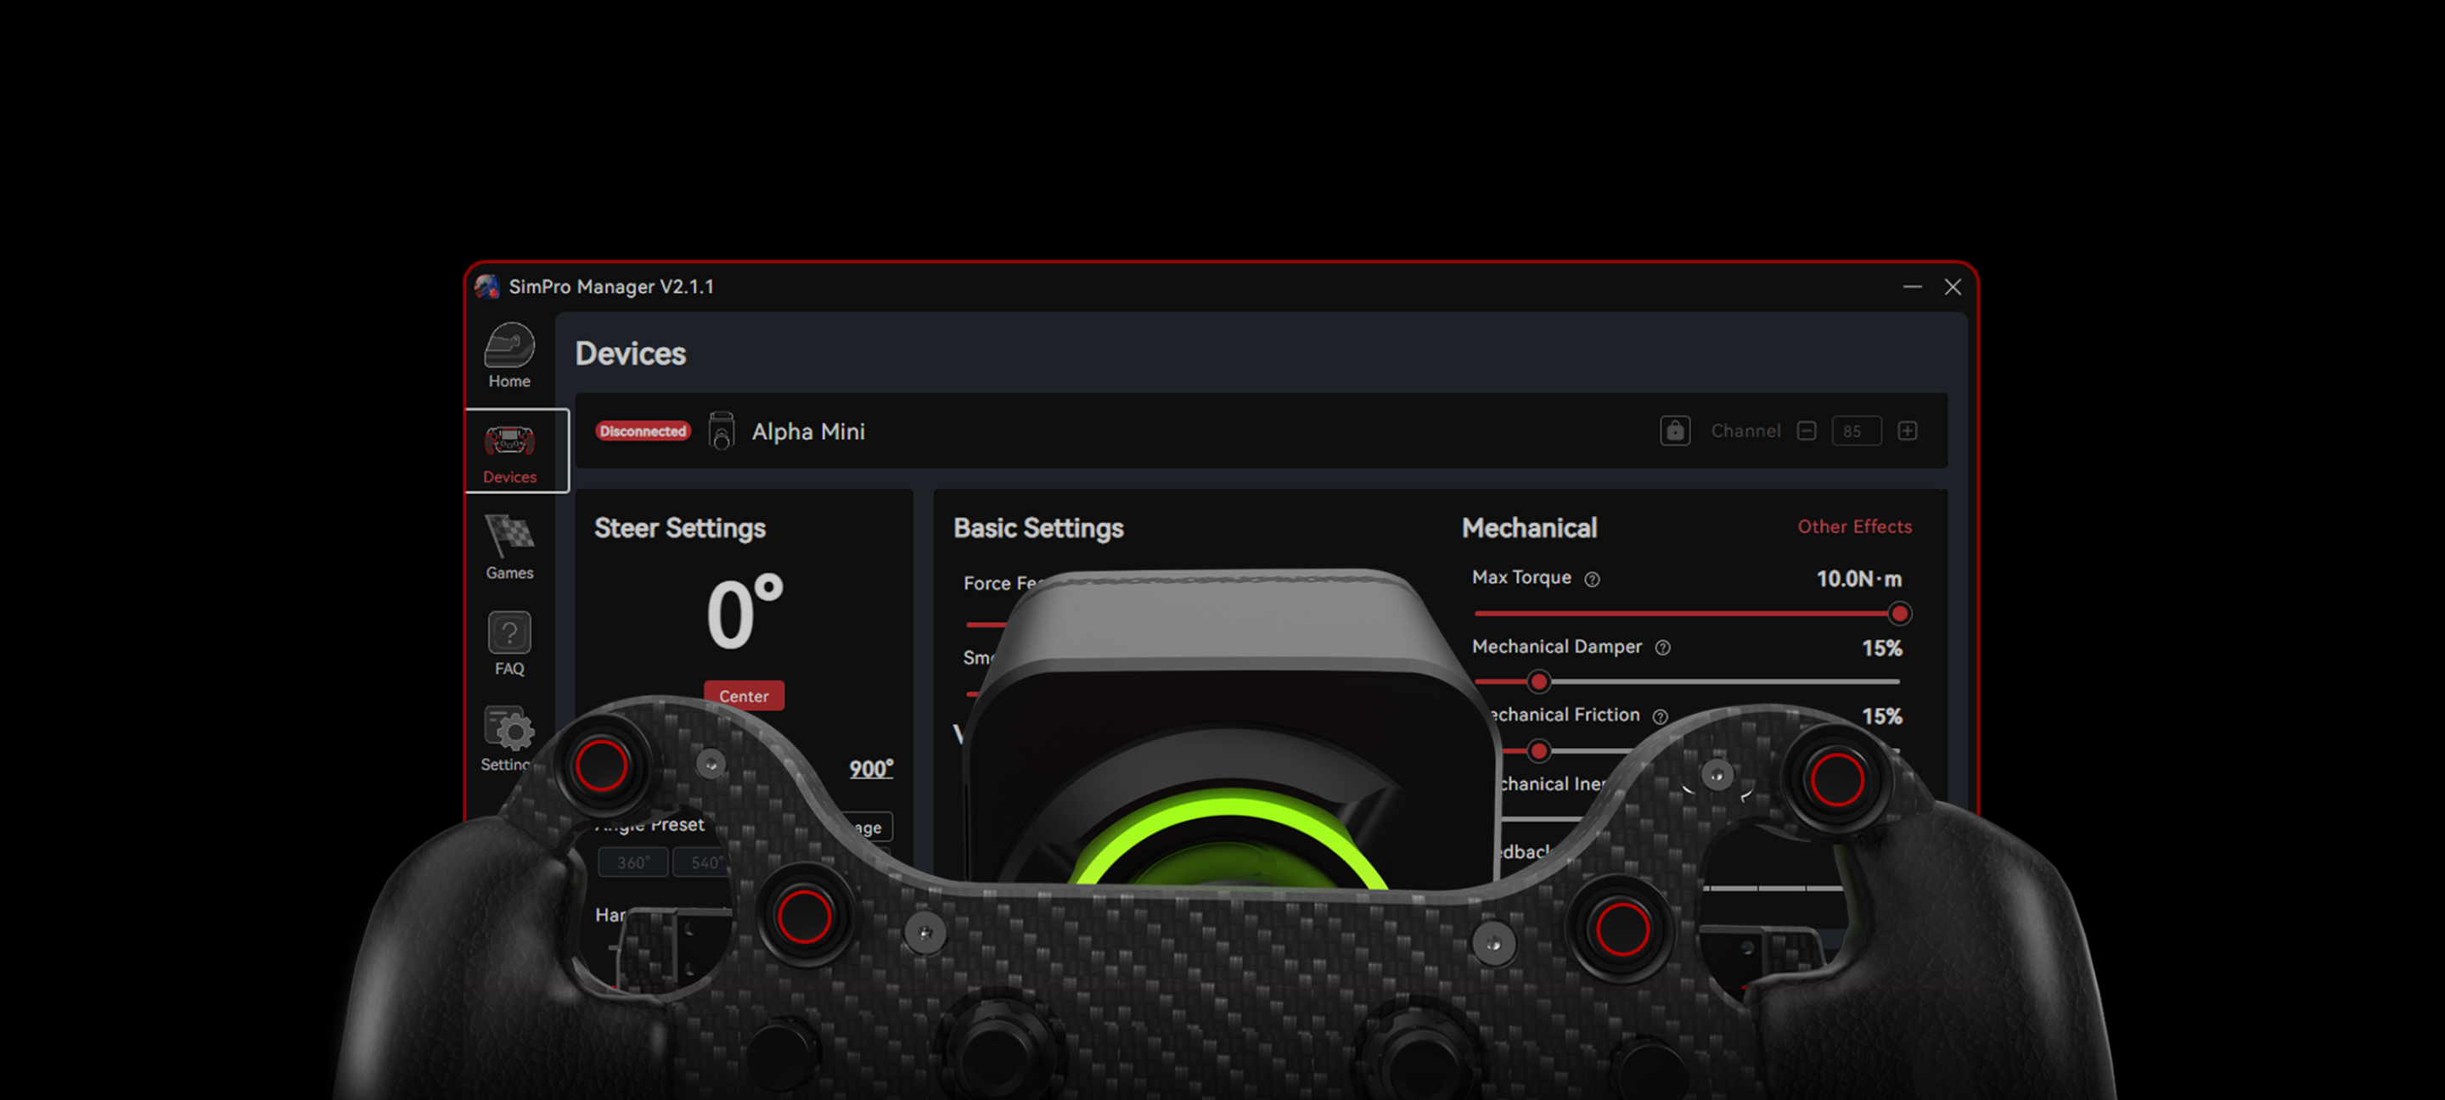Select the 360° angle preset
This screenshot has width=2445, height=1100.
pos(632,861)
